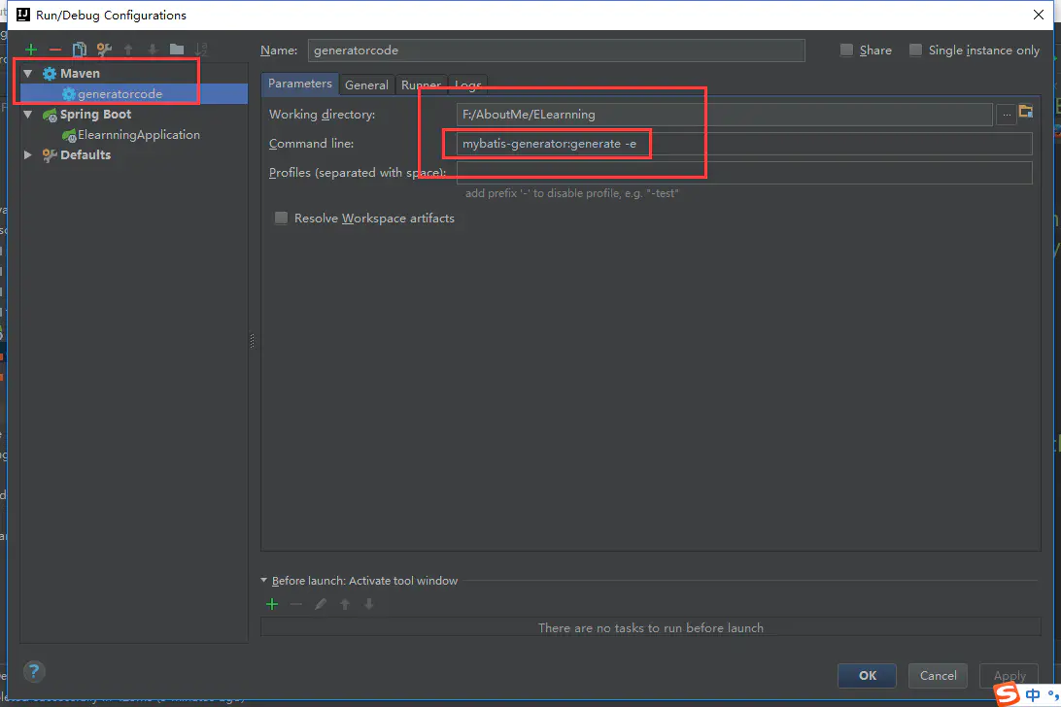The image size is (1061, 707).
Task: Open help with the question mark icon
Action: (x=34, y=672)
